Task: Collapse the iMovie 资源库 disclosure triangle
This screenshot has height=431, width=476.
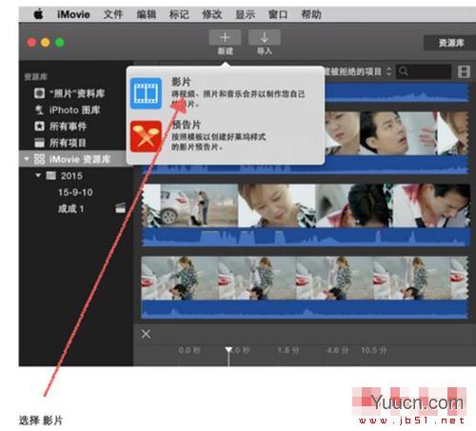Action: 27,158
